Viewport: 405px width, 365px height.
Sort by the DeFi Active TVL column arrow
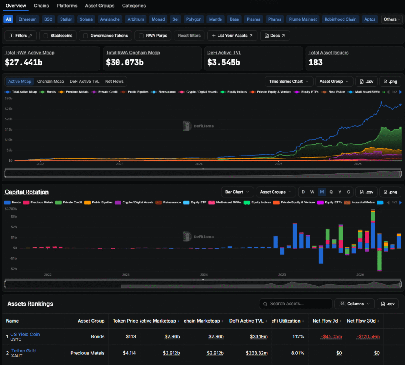pos(266,321)
